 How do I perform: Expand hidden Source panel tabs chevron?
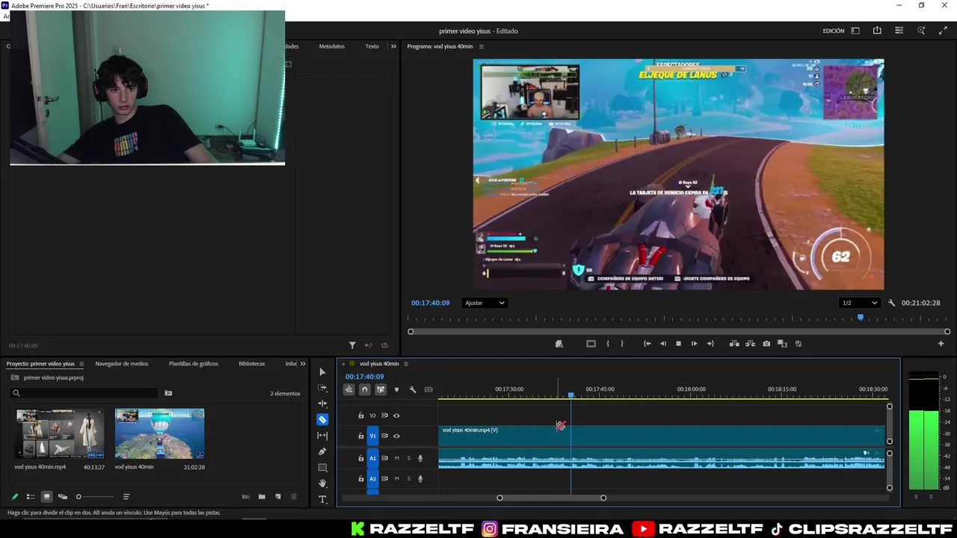(x=394, y=46)
